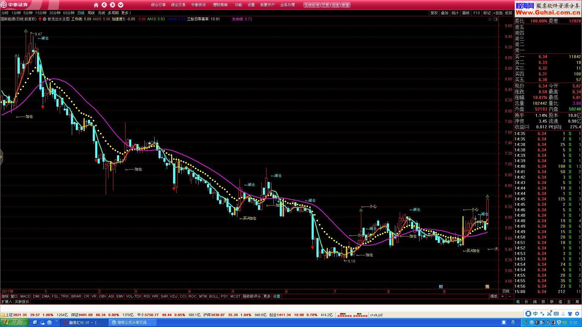582x327 pixels.
Task: Open the down-arrow navigation dropdown in title bar
Action: click(121, 5)
